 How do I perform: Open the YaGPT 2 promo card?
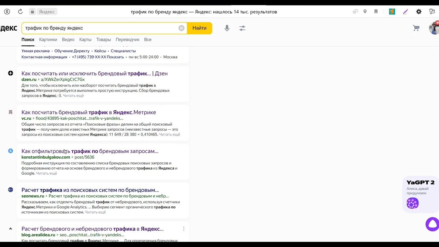[421, 194]
